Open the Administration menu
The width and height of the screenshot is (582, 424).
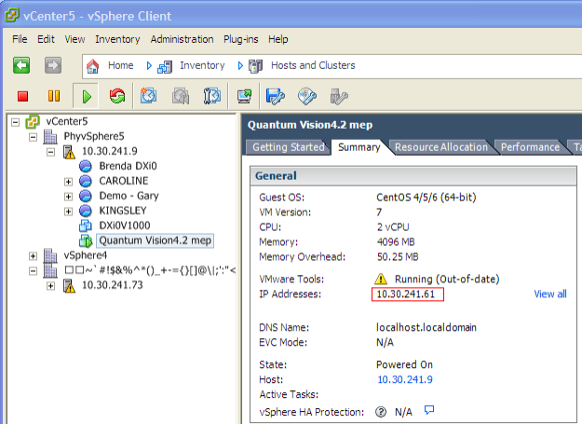(182, 39)
